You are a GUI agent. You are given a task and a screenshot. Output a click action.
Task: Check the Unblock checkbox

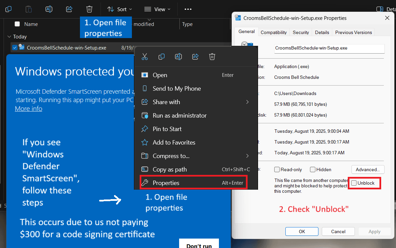[354, 183]
